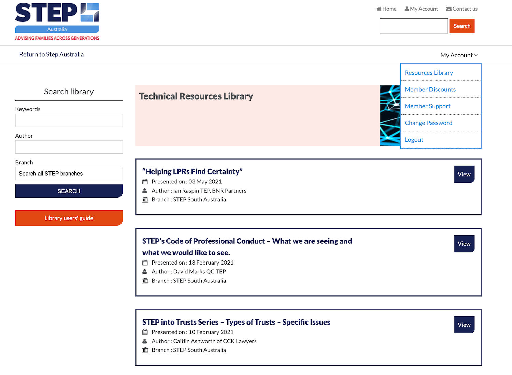Click branch icon under David Marks entry
Viewport: 512px width, 375px height.
point(145,281)
